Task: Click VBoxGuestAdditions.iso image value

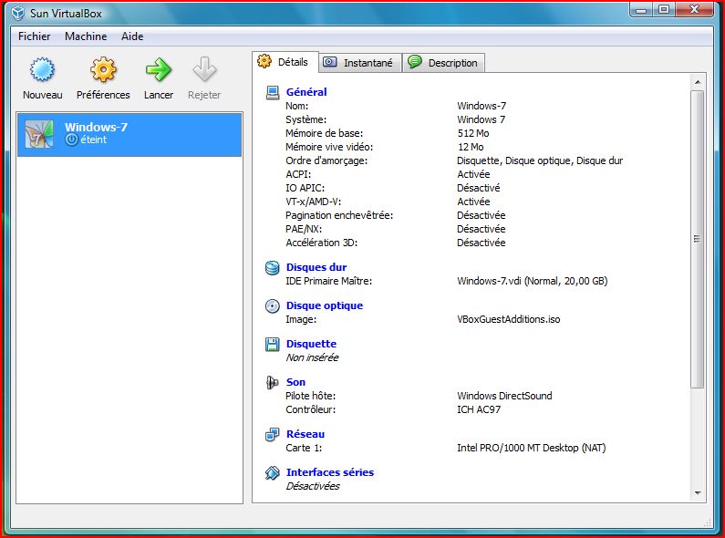Action: pyautogui.click(x=509, y=319)
